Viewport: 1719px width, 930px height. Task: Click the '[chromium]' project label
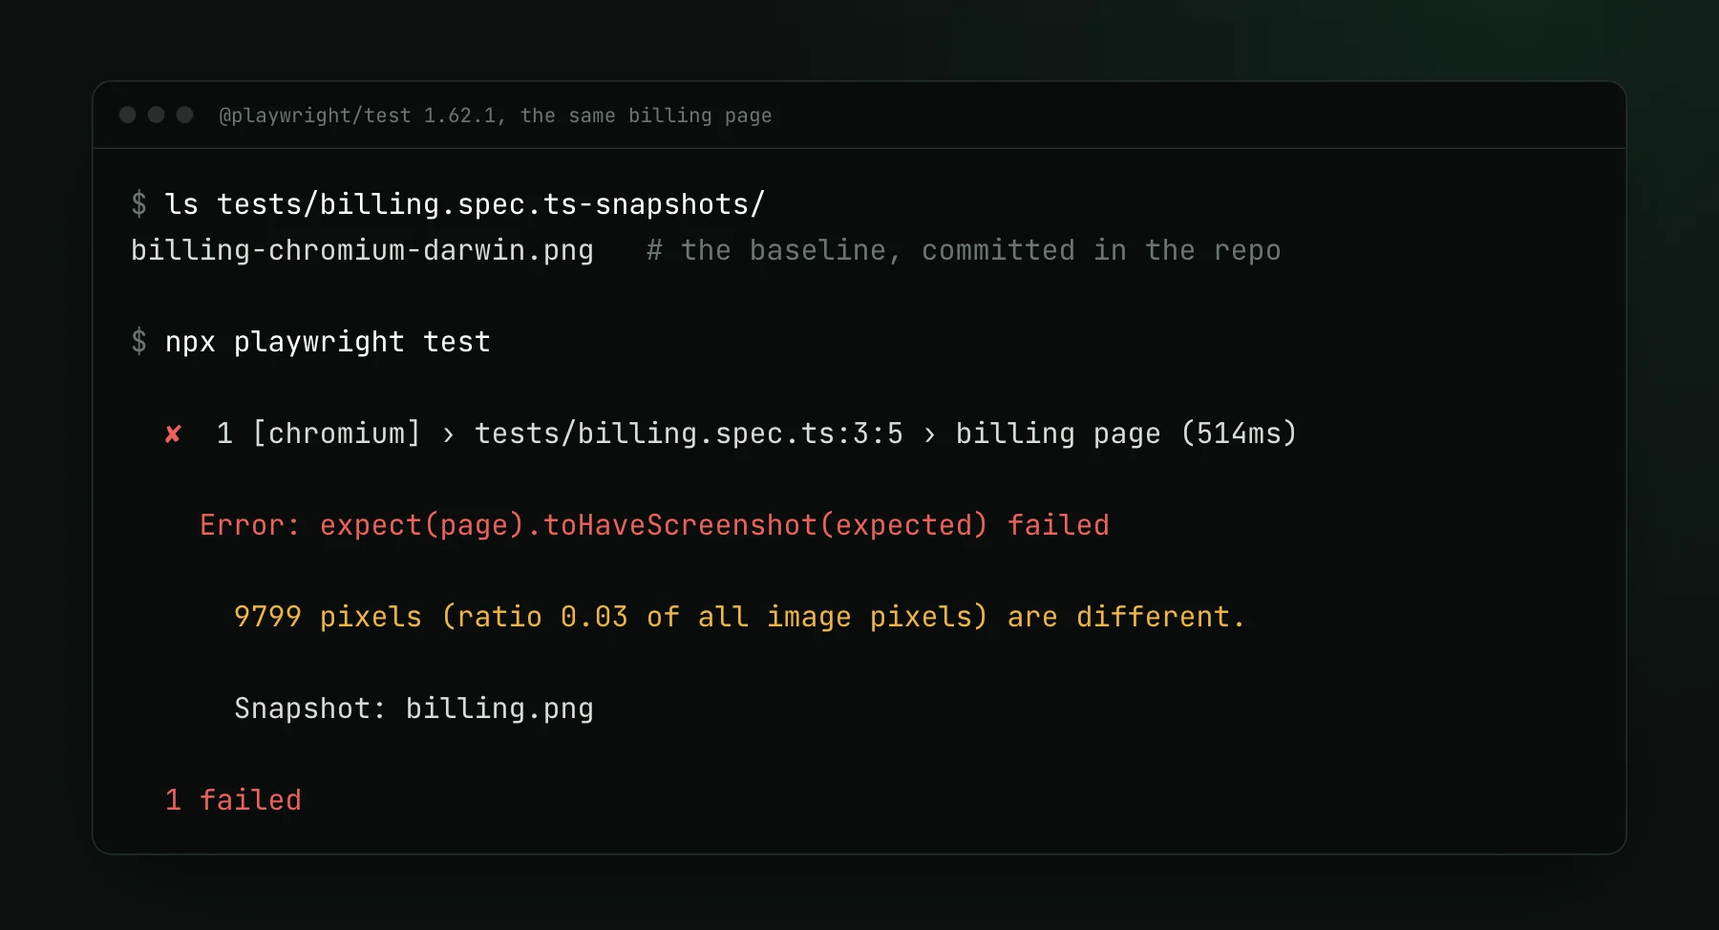tap(336, 433)
